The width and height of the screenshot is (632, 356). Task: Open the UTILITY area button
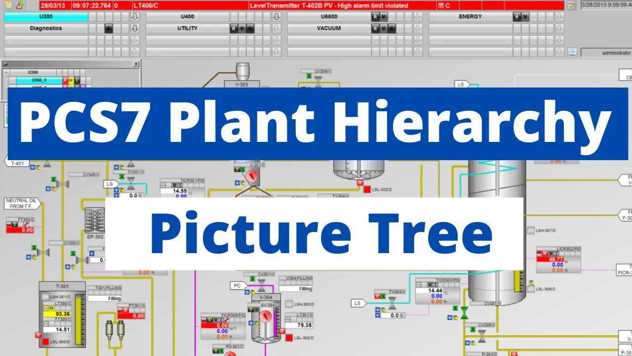click(187, 29)
